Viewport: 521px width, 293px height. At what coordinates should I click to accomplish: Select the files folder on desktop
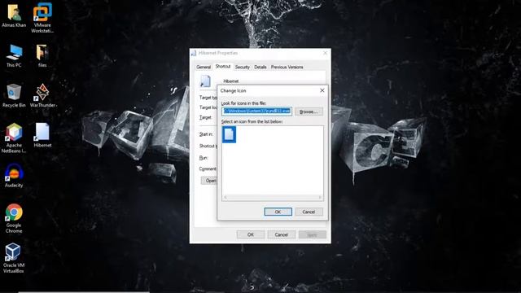coord(42,56)
